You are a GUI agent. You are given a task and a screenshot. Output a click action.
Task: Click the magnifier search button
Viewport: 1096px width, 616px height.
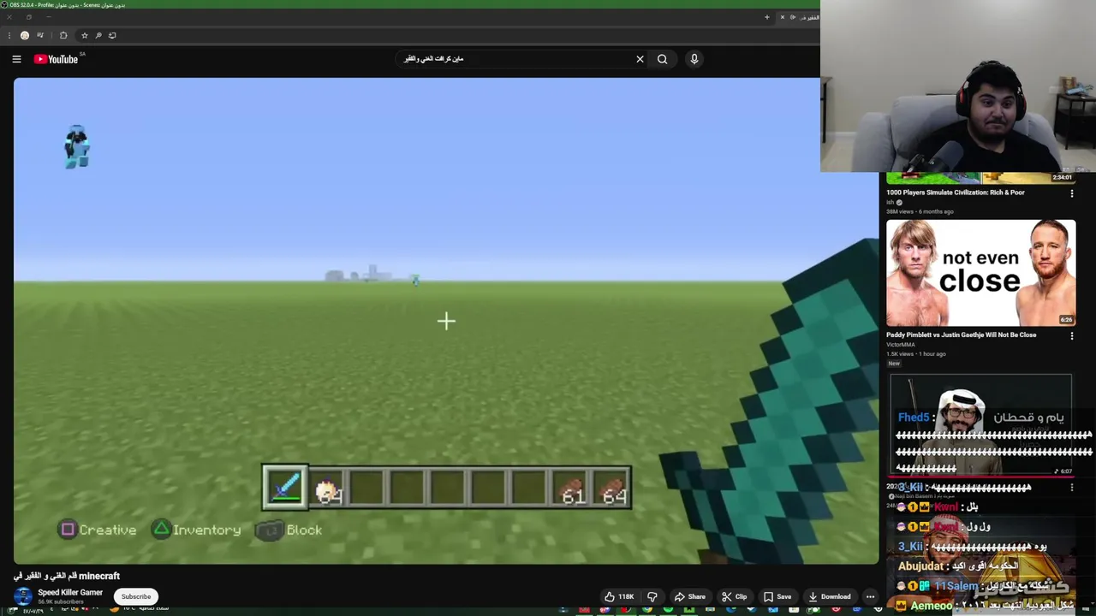click(x=662, y=59)
